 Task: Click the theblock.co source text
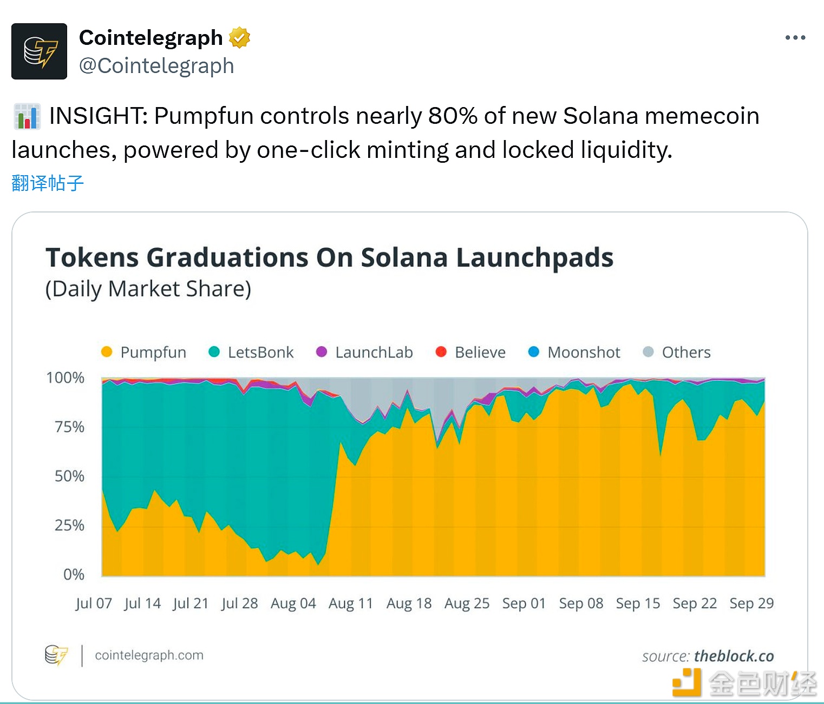(734, 656)
